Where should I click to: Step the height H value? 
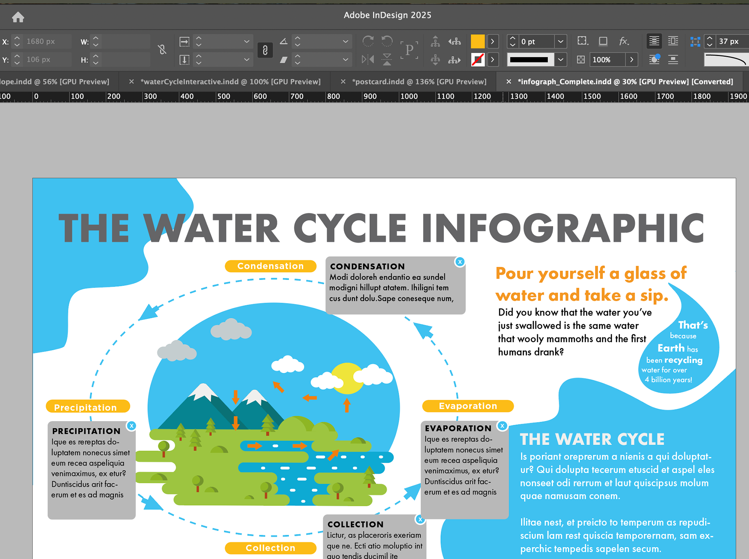point(96,60)
